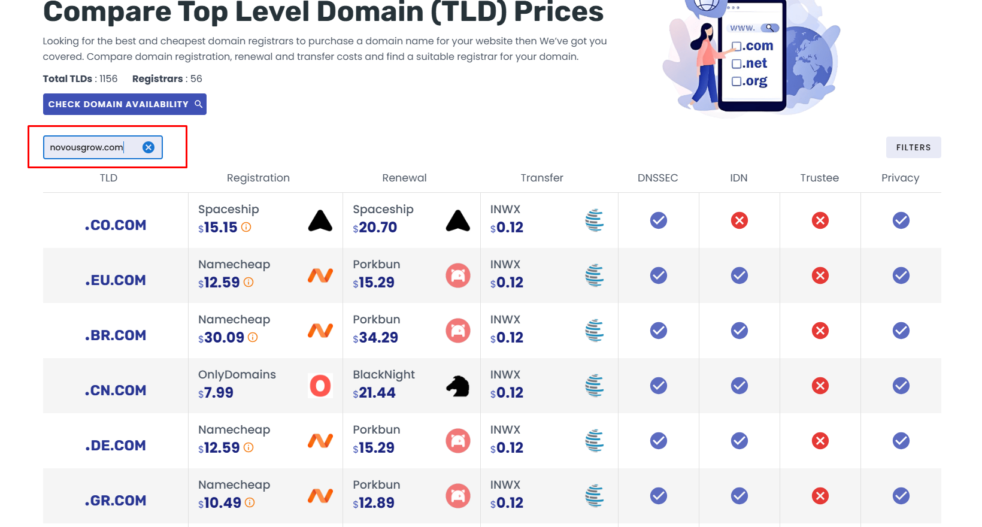Open the .CO.COM TLD link
Screen dimensions: 982x527
[116, 225]
